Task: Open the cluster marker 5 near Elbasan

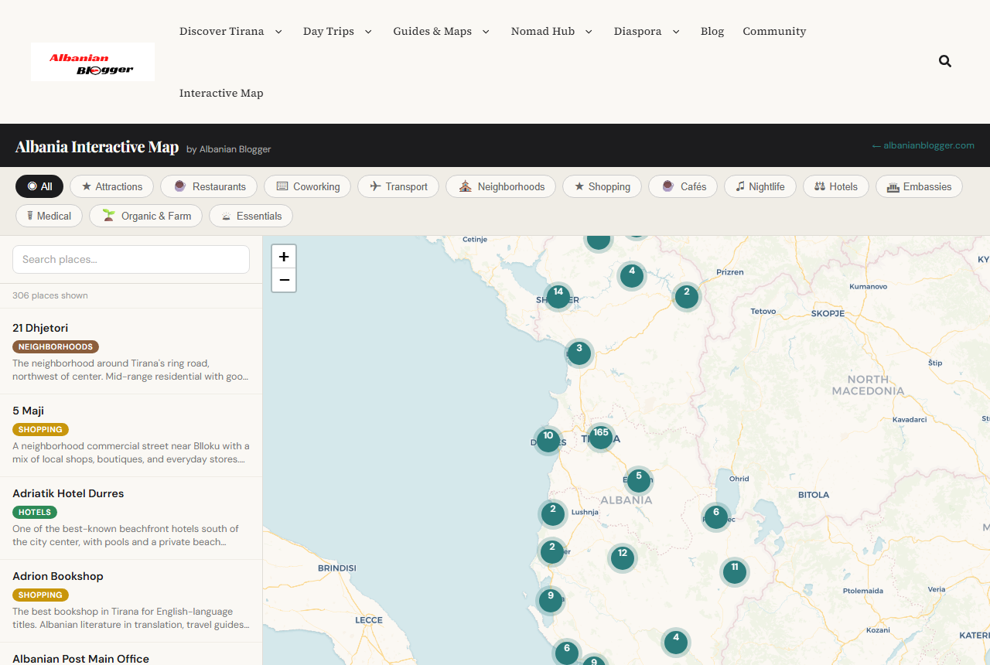Action: click(639, 480)
